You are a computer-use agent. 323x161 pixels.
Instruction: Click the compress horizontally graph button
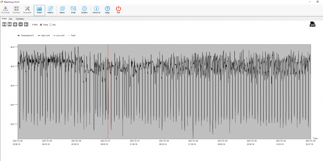pos(10,25)
